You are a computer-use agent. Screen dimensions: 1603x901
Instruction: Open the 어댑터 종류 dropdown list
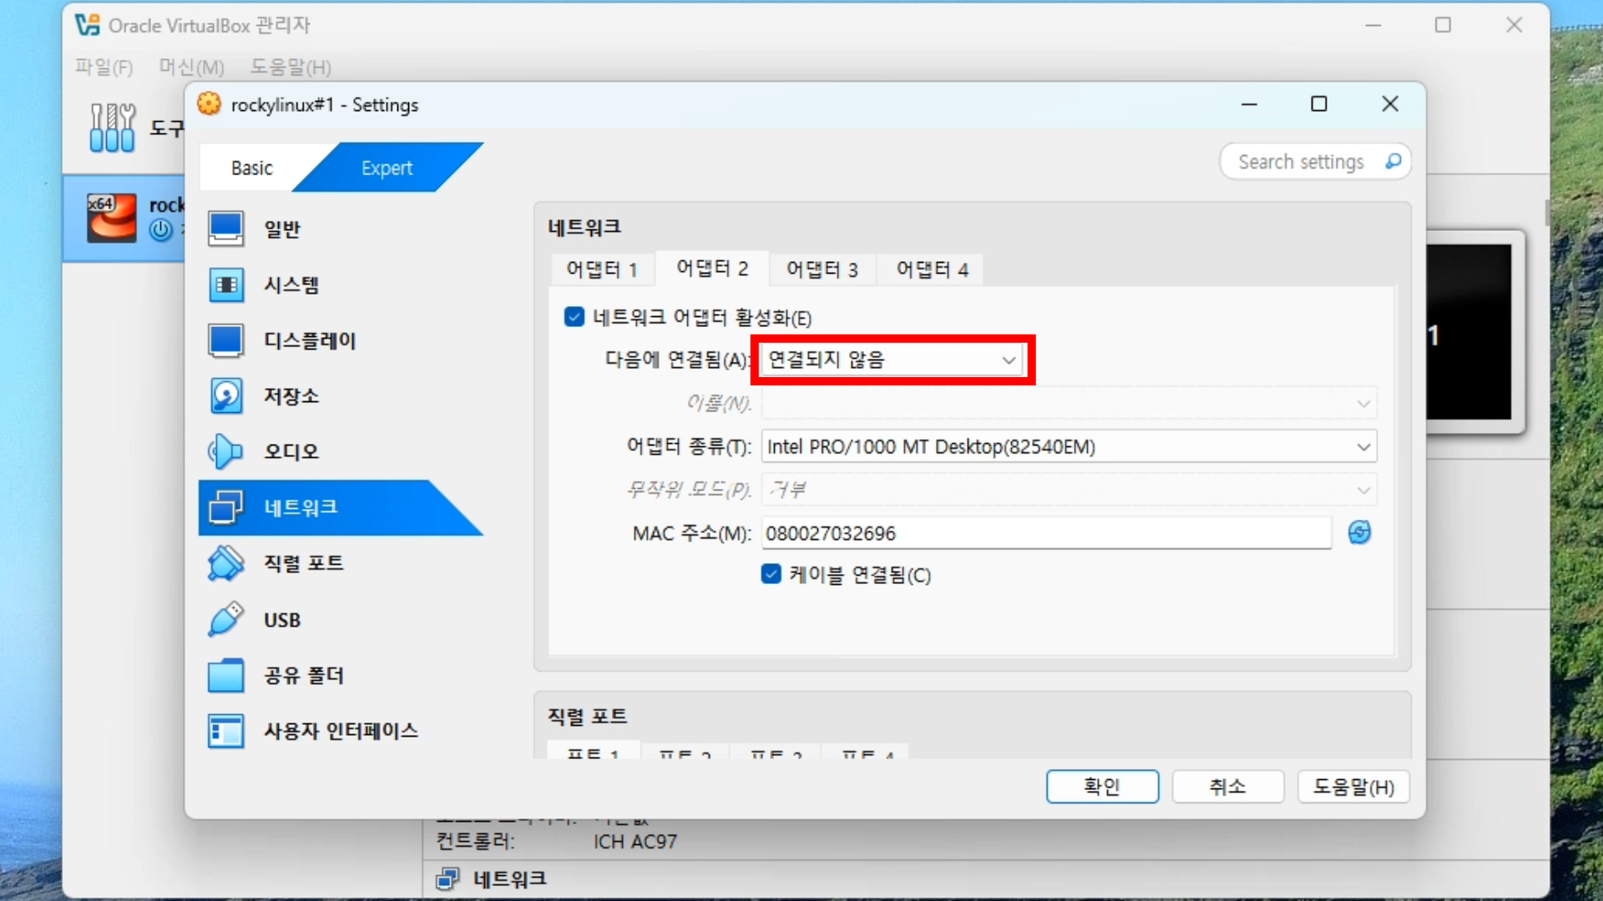(x=1068, y=446)
